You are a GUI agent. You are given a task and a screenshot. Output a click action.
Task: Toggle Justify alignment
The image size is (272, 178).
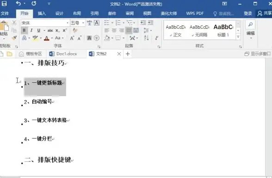(129, 31)
